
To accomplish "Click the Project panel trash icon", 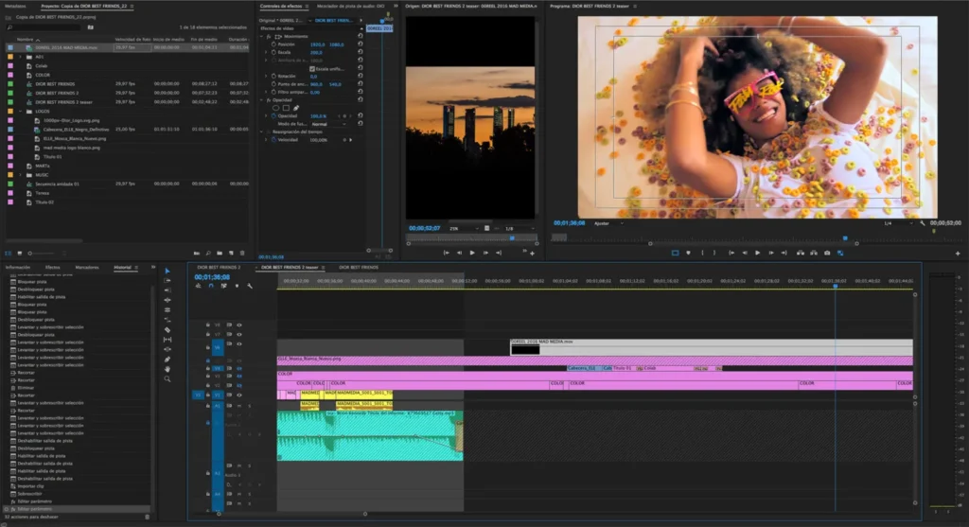I will point(242,254).
